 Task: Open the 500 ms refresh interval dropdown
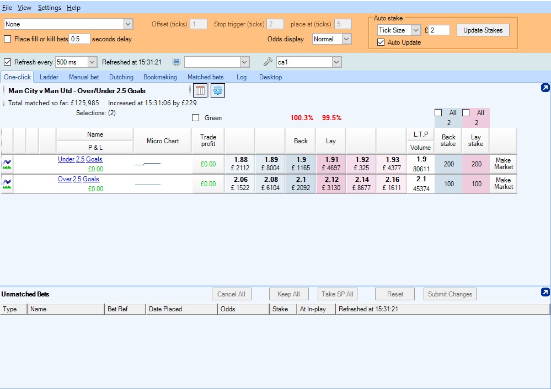click(92, 61)
